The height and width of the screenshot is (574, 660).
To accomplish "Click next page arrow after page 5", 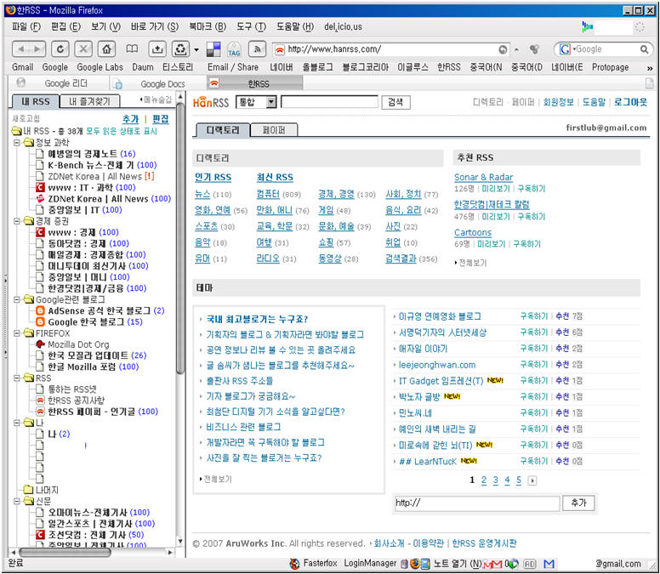I will click(x=532, y=480).
